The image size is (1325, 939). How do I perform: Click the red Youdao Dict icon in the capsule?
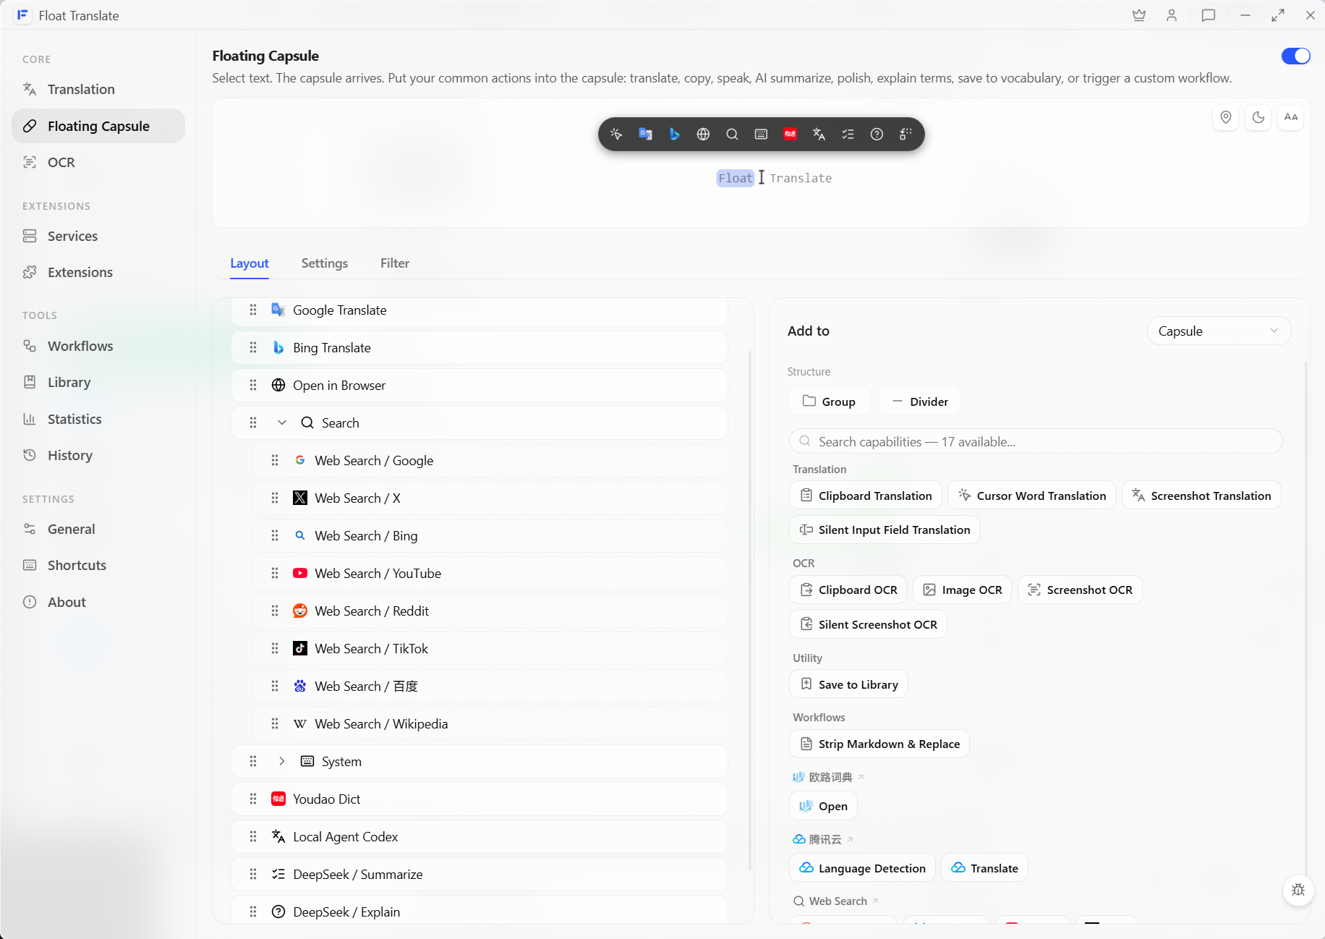click(x=790, y=134)
